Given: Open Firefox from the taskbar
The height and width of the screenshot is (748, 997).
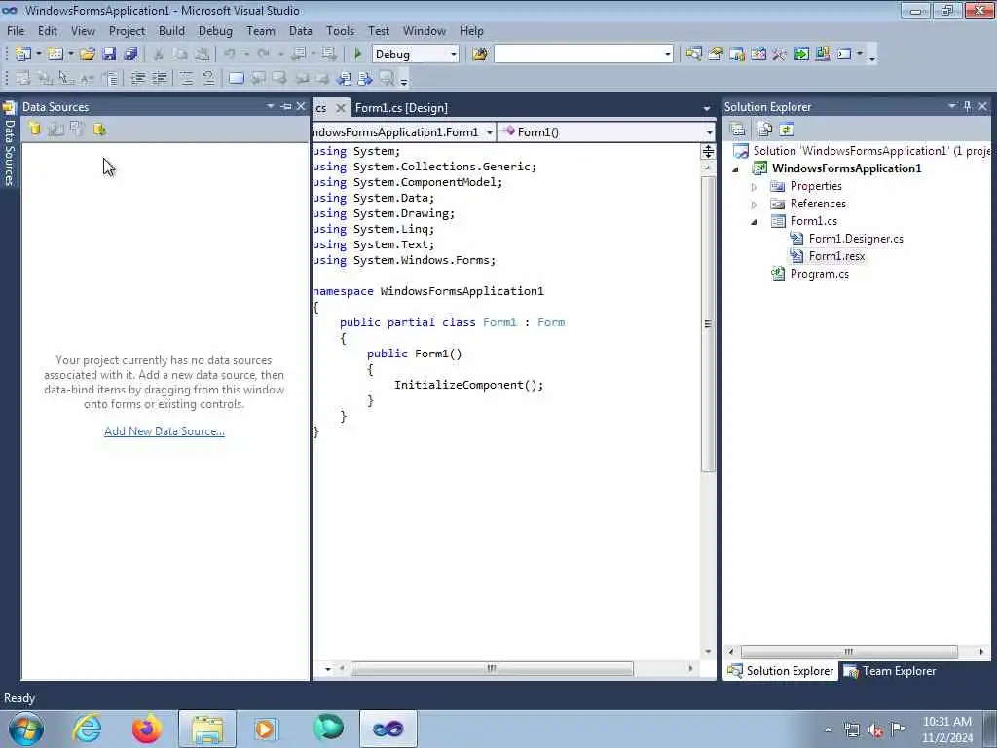Looking at the screenshot, I should click(x=146, y=729).
